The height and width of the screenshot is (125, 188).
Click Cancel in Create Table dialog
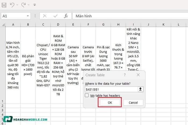pyautogui.click(x=133, y=102)
